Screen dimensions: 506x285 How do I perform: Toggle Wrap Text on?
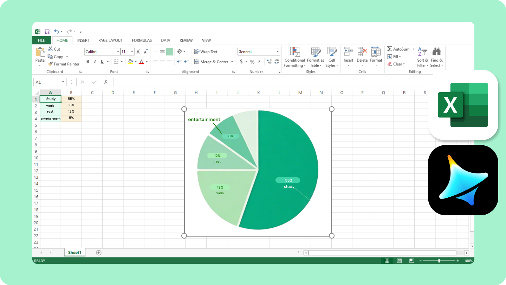(206, 51)
